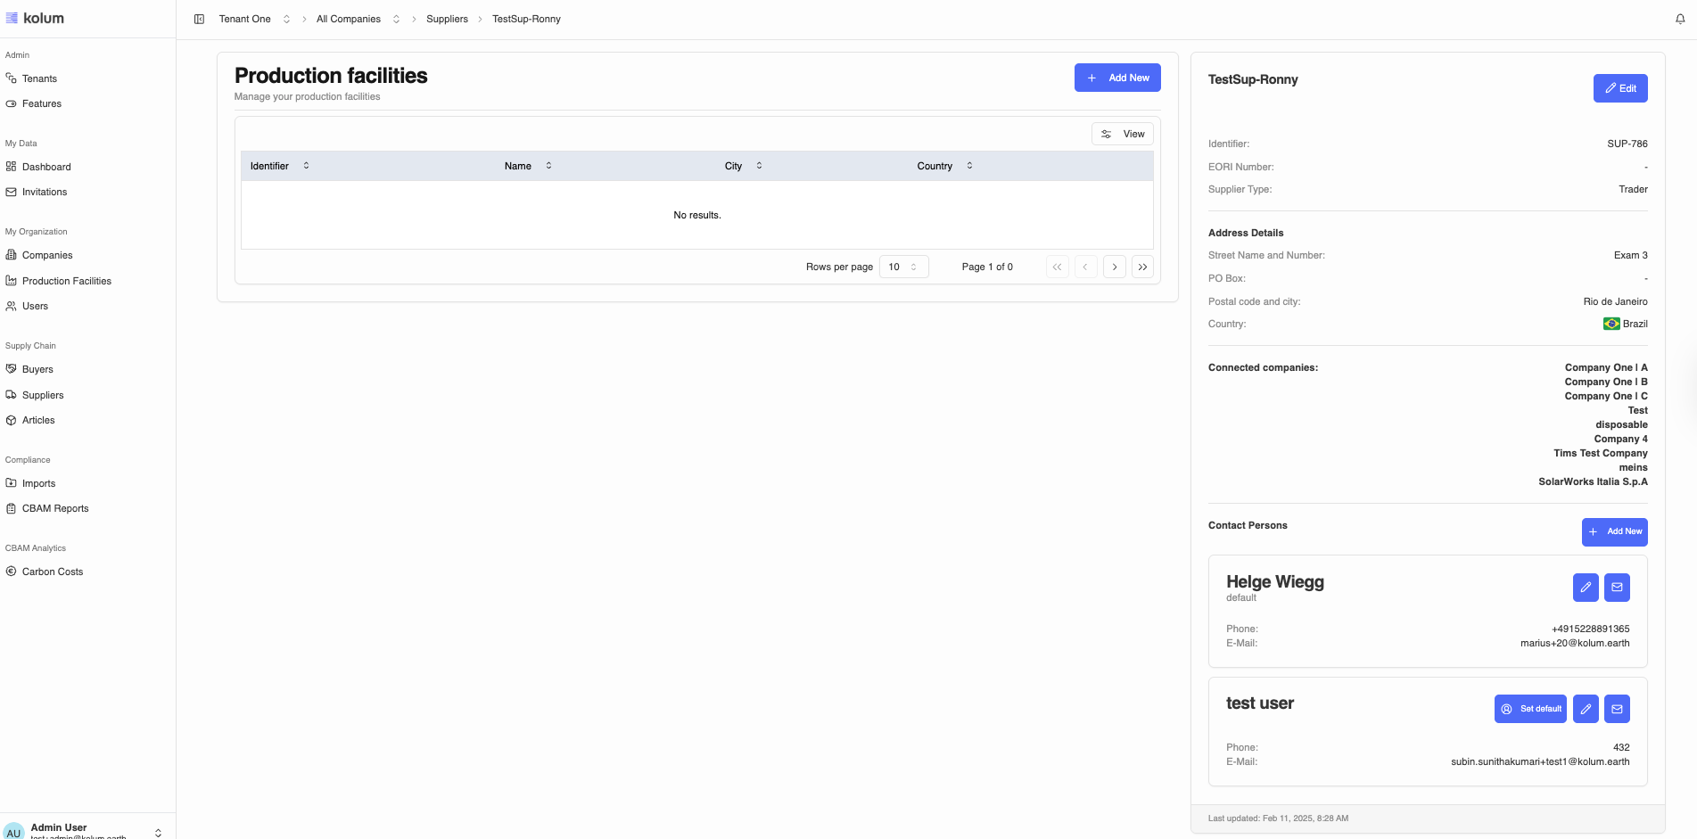Image resolution: width=1697 pixels, height=839 pixels.
Task: Open the View column options
Action: coord(1123,134)
